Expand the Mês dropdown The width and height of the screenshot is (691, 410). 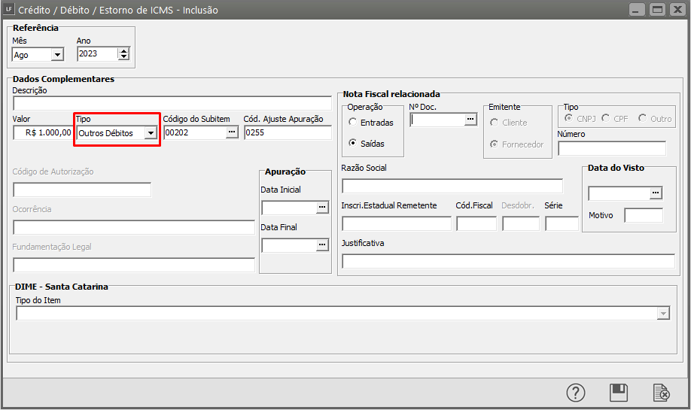(x=57, y=54)
